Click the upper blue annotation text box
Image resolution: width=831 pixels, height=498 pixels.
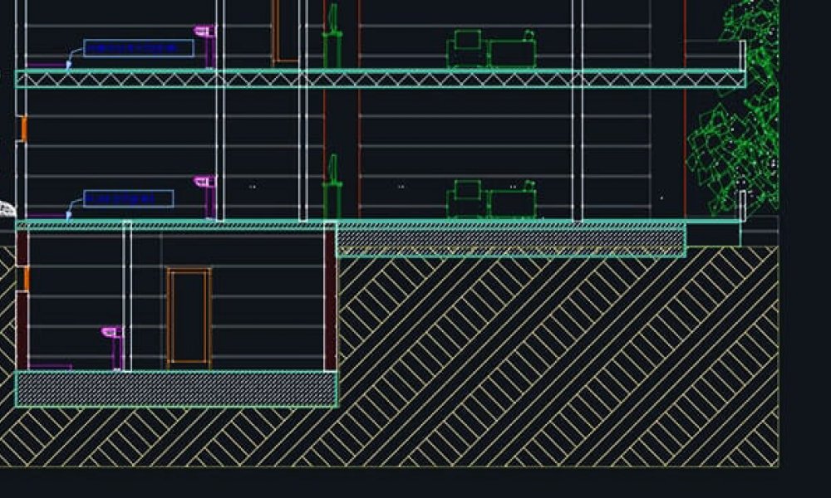coord(139,48)
